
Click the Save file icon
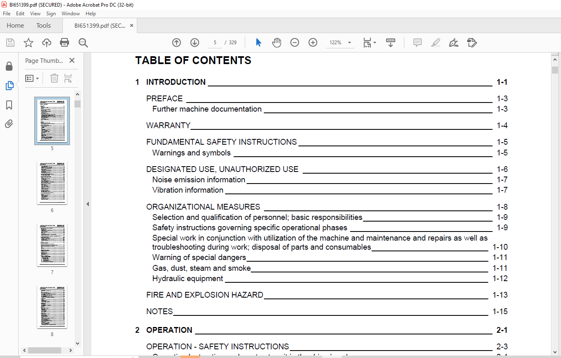10,43
